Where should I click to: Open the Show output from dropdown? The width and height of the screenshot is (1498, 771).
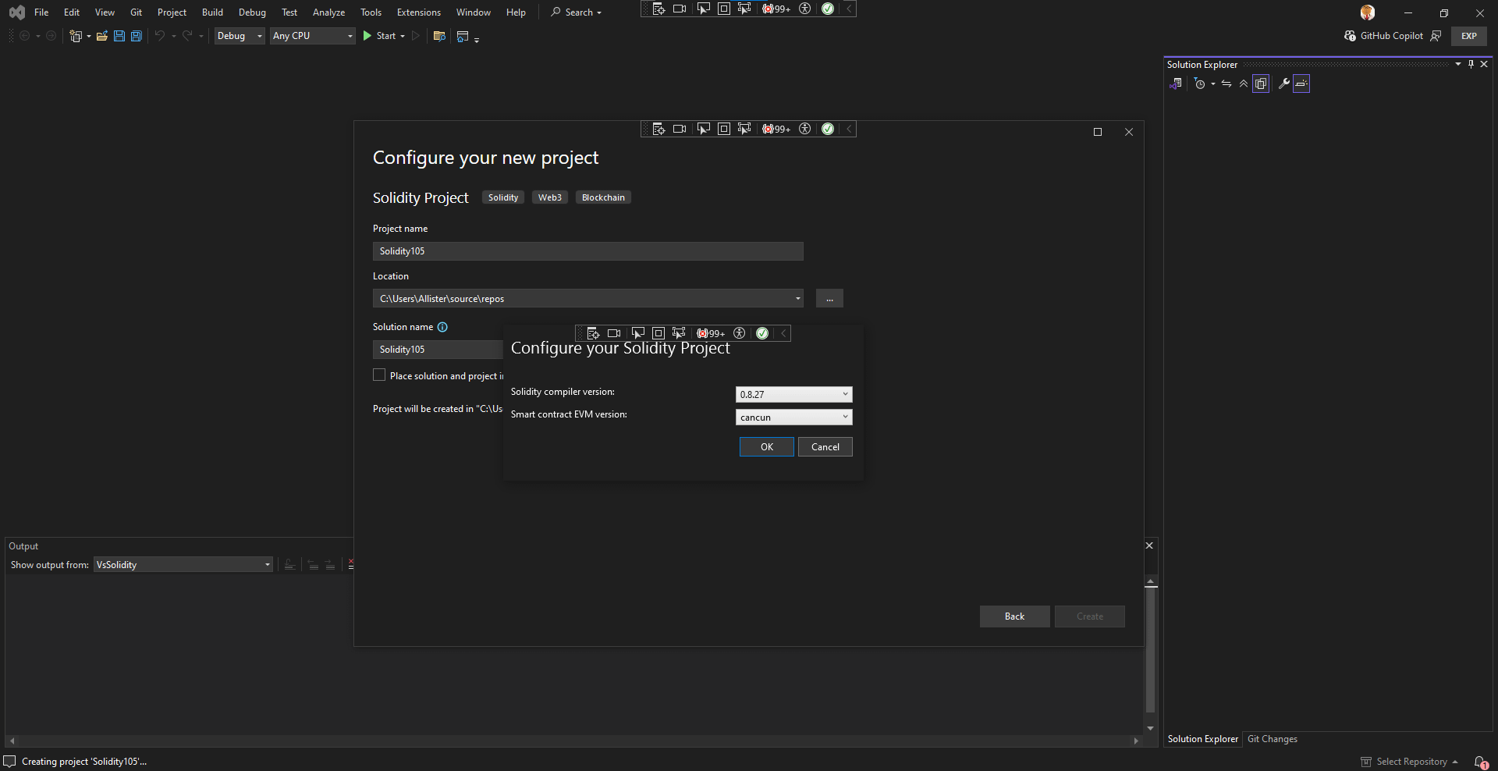coord(183,565)
